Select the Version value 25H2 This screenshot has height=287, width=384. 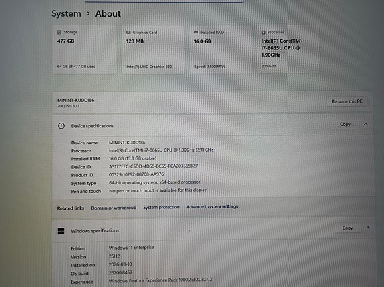click(114, 256)
